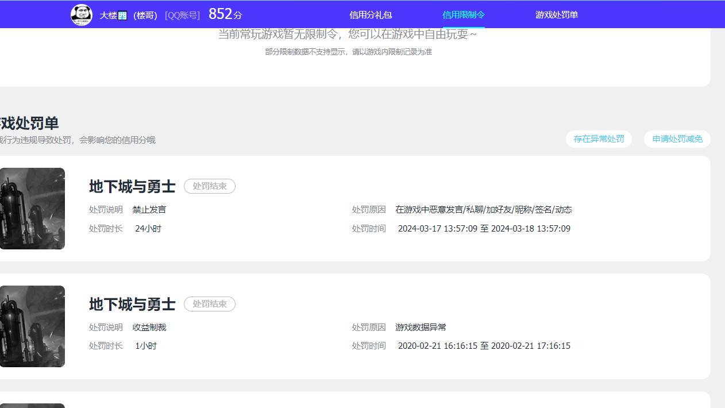The height and width of the screenshot is (408, 725).
Task: Click the [QQ账号] label
Action: [x=183, y=16]
